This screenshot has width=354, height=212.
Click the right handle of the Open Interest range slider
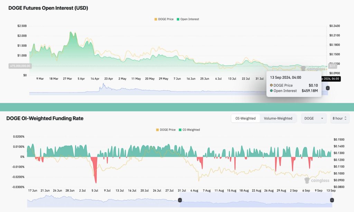point(328,88)
